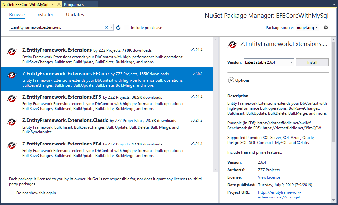The image size is (338, 205).
Task: Click Z.EntityFramework.Extensions title in details pane
Action: coord(284,44)
